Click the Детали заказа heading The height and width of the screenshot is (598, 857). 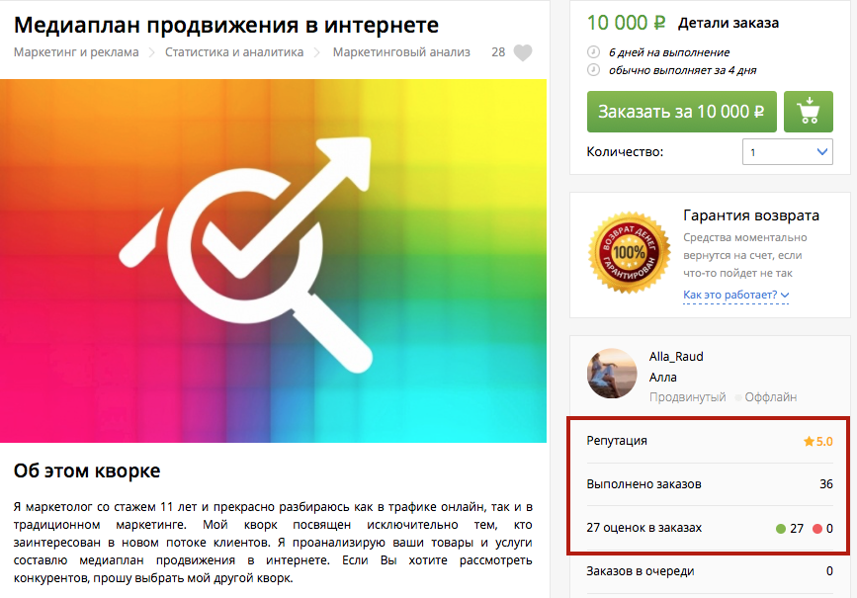click(x=728, y=23)
